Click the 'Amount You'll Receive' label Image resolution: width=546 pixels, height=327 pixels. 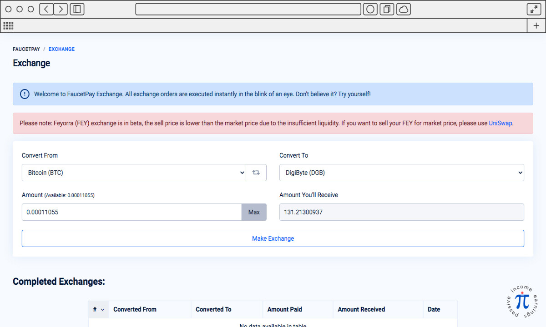click(308, 195)
